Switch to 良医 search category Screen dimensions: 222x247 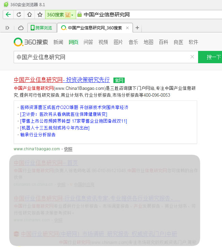pos(178,42)
